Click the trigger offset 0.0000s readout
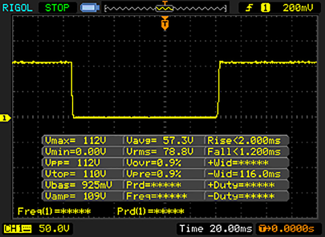This screenshot has height=237, width=325. coord(286,229)
